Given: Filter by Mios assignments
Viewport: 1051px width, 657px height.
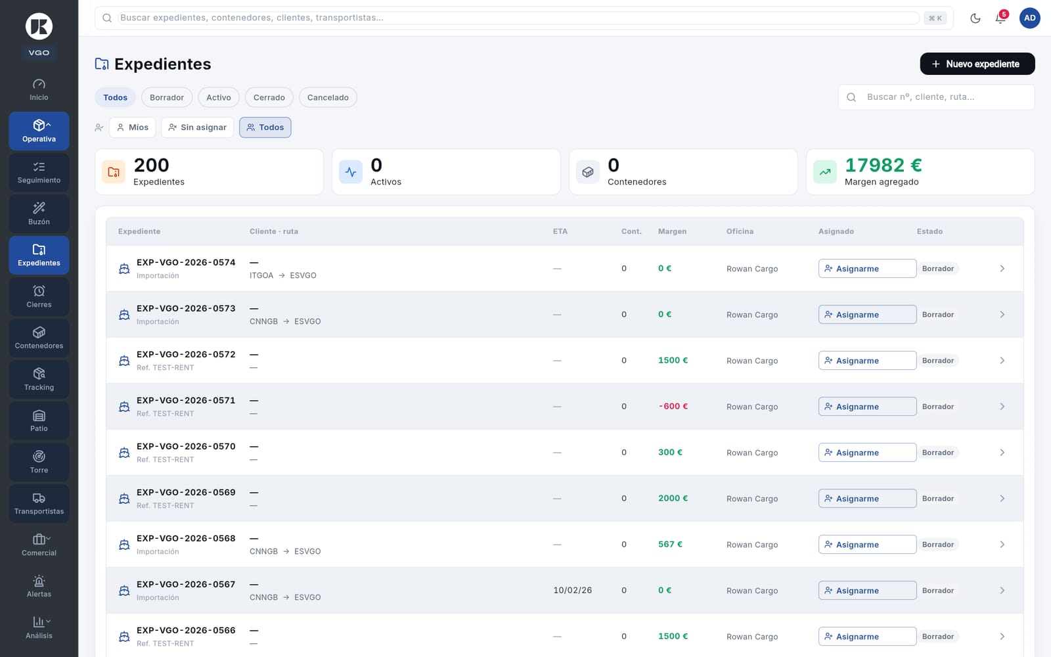Looking at the screenshot, I should 133,127.
